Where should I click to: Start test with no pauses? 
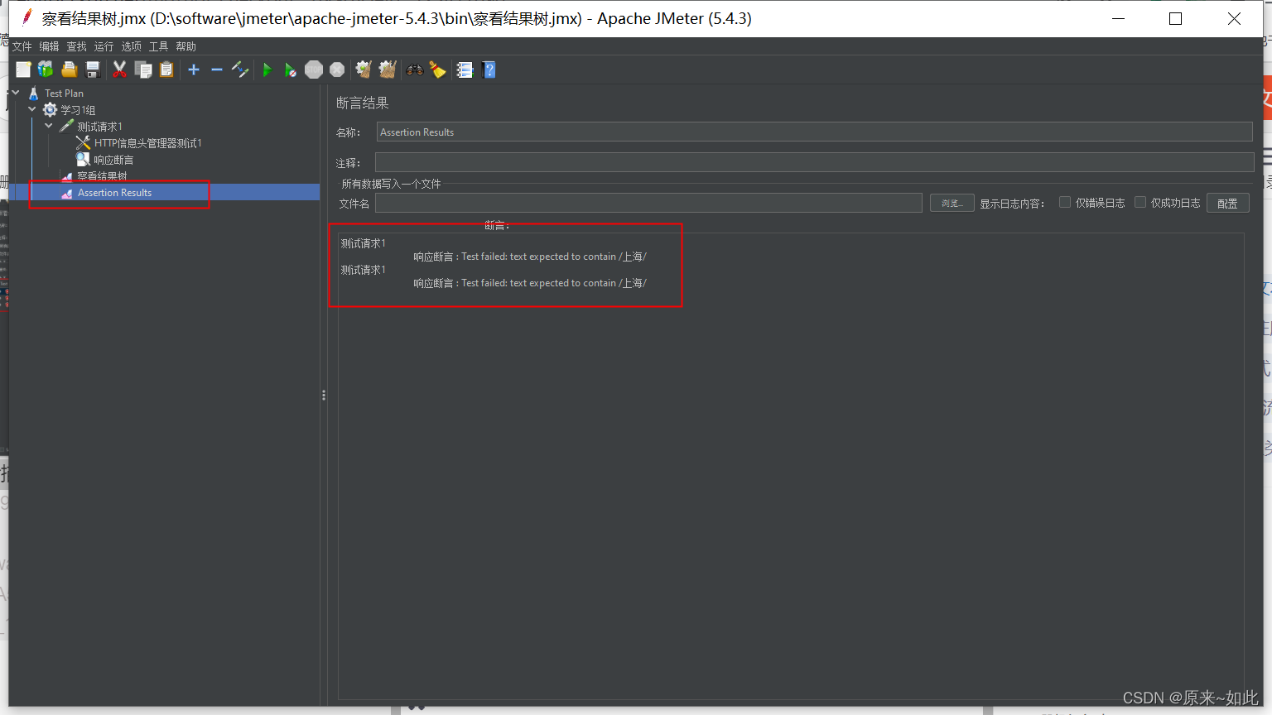click(290, 70)
